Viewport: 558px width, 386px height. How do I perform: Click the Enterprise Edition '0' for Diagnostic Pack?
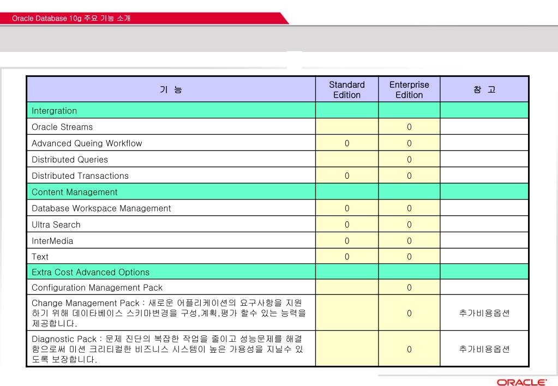point(409,349)
